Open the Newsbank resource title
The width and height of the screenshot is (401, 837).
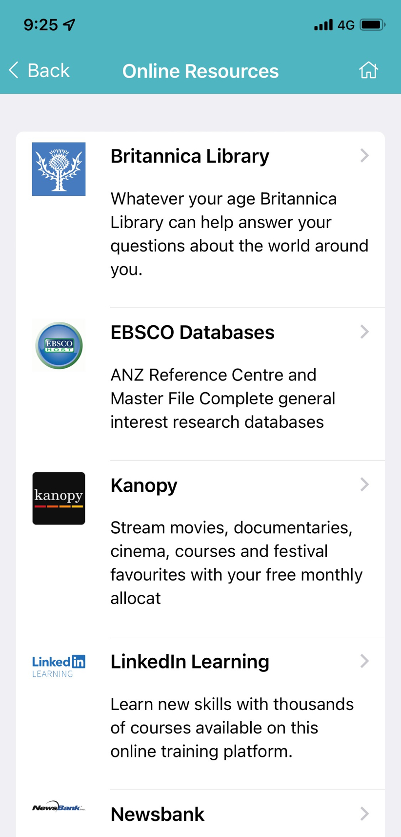tap(157, 815)
